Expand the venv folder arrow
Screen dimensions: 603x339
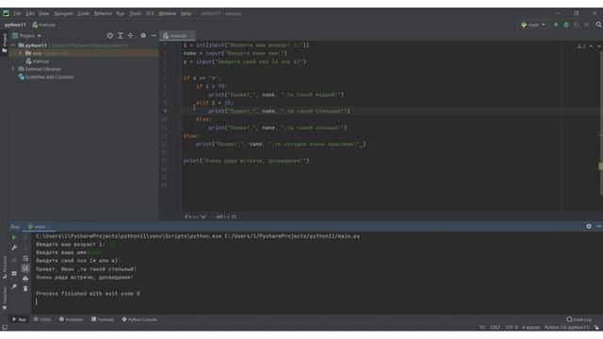click(21, 53)
